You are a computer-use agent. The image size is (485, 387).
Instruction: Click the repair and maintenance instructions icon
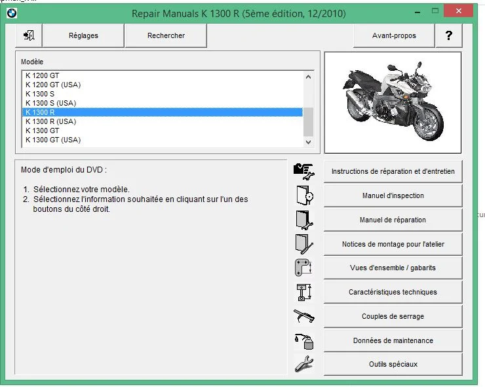click(303, 171)
